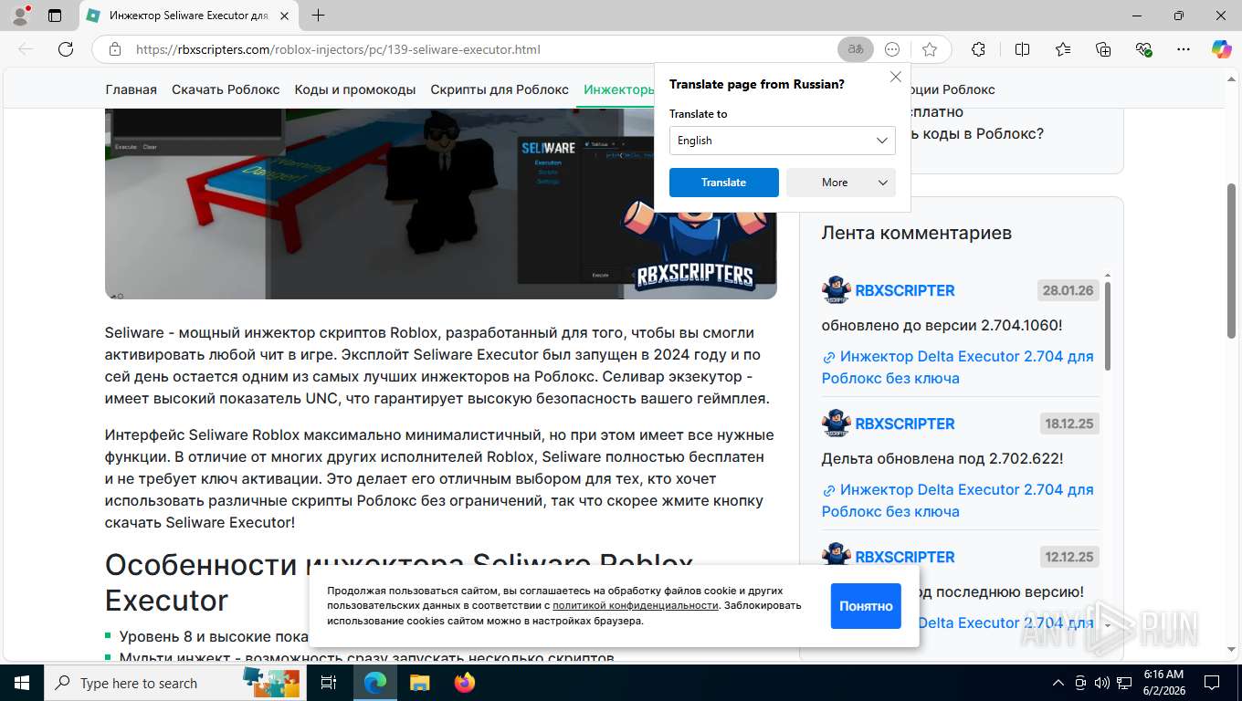Launch Firefox from taskbar
This screenshot has width=1242, height=701.
coord(465,683)
